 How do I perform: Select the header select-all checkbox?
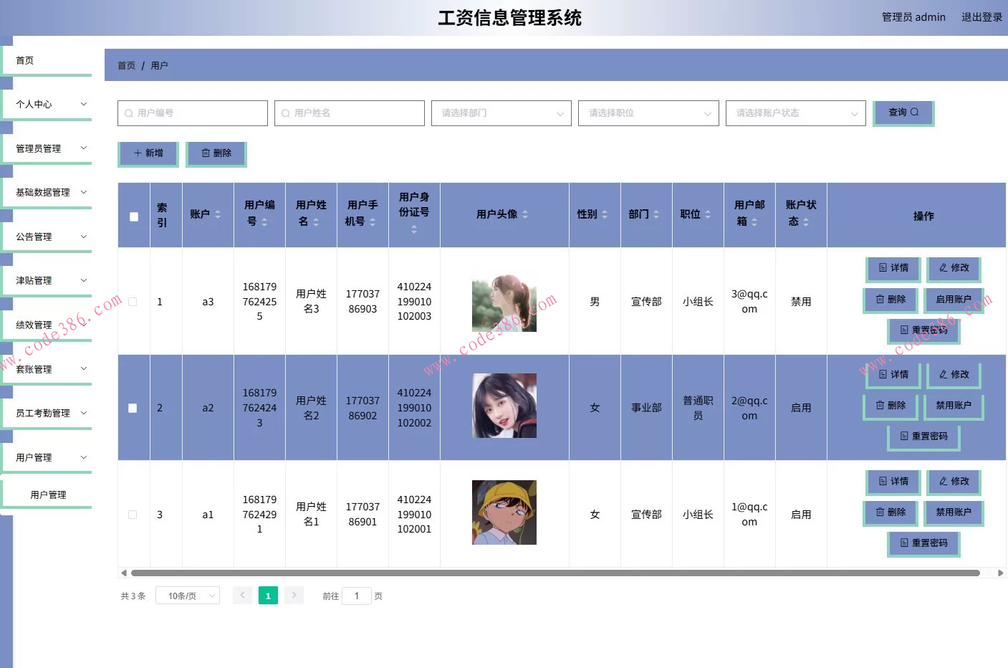click(x=134, y=216)
